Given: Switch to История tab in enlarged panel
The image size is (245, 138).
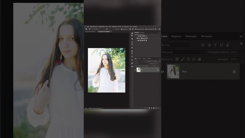Looking at the screenshot, I should (x=206, y=36).
